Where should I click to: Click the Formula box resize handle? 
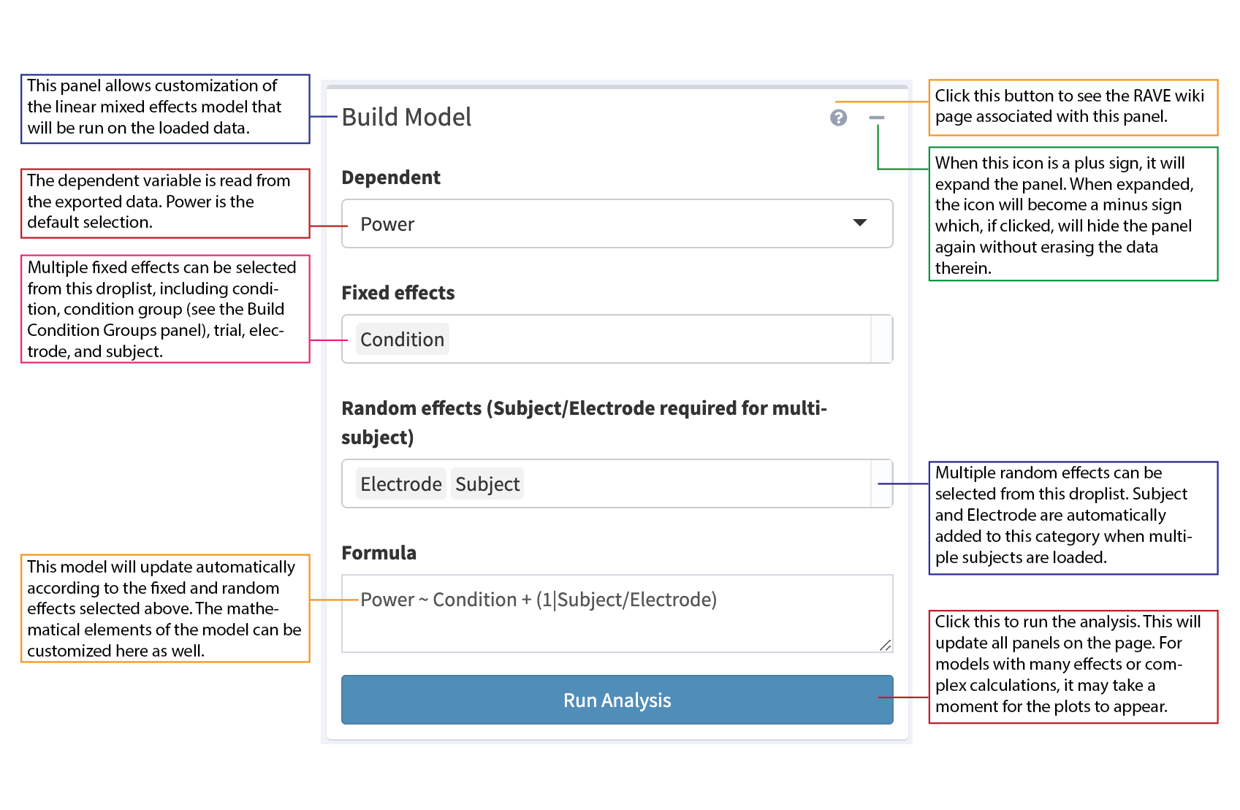tap(886, 645)
